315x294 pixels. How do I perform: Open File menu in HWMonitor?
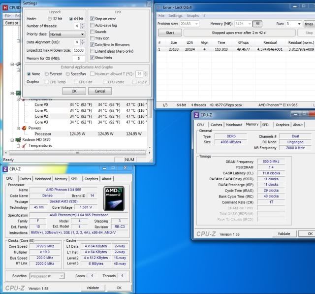[8, 16]
